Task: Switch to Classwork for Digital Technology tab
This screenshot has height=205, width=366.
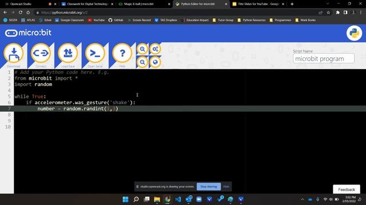Action: click(87, 4)
